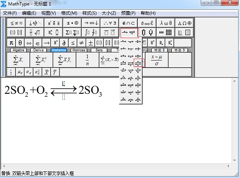This screenshot has height=178, width=240.
Task: Insert partial derivative symbol
Action: pyautogui.click(x=64, y=43)
